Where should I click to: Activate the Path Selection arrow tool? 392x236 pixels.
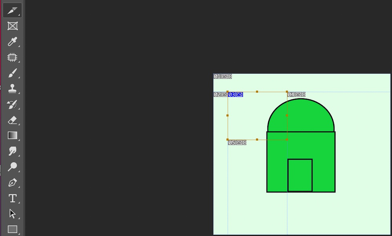pyautogui.click(x=12, y=214)
